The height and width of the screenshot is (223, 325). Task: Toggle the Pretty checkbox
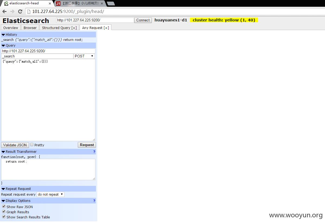32,145
